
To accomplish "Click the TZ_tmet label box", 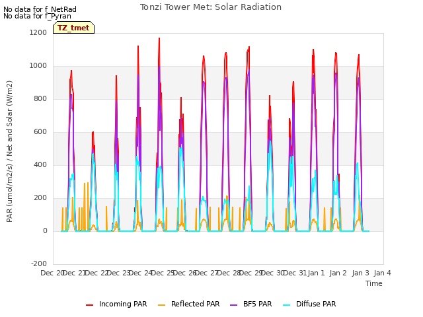I will tap(73, 28).
